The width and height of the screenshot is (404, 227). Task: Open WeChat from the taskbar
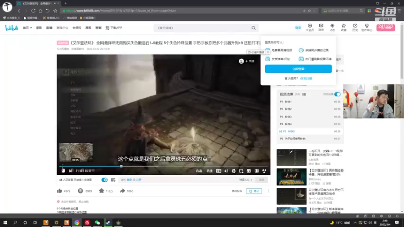97,222
